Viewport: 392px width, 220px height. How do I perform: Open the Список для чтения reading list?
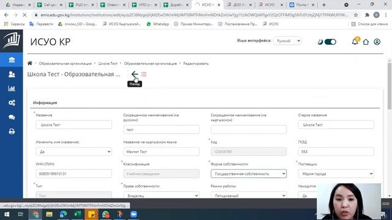(x=369, y=24)
